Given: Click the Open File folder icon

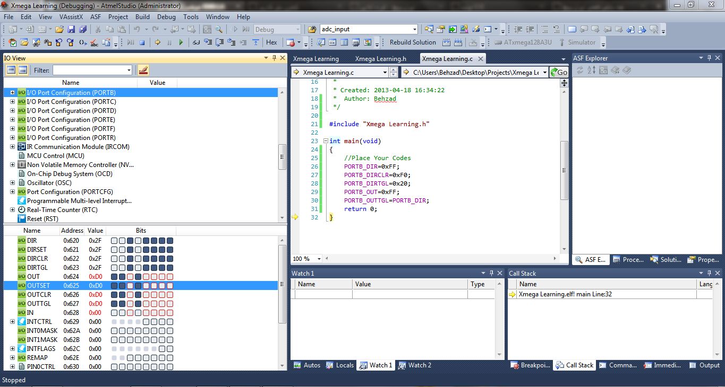Looking at the screenshot, I should (60, 29).
